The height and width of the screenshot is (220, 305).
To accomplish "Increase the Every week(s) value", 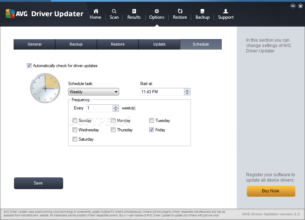I will coord(116,107).
